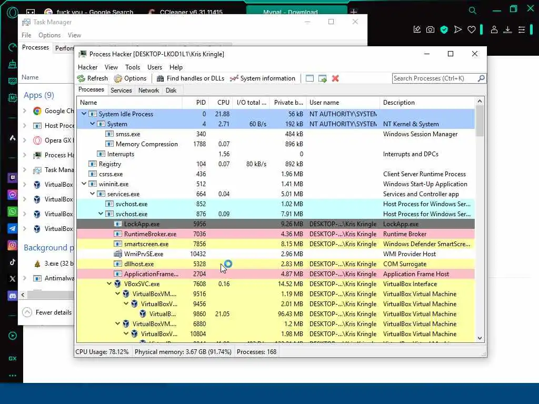Click the profile person icon in Opera
Image resolution: width=539 pixels, height=404 pixels.
494,30
